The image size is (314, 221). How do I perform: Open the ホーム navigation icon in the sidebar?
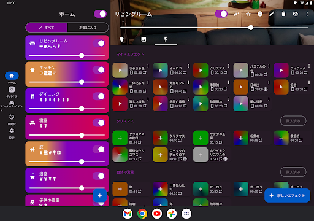click(12, 76)
